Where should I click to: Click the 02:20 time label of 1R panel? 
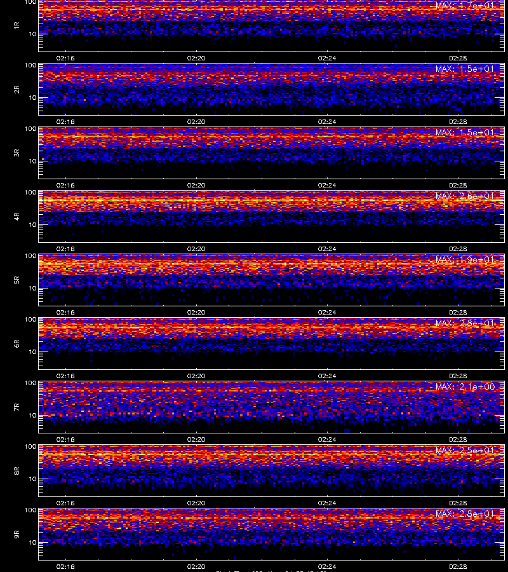196,58
